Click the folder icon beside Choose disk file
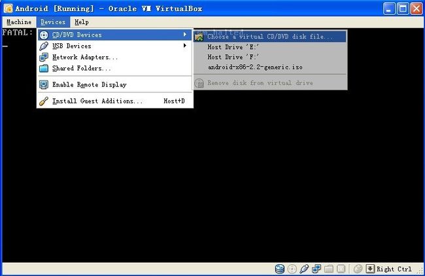The width and height of the screenshot is (425, 276). tap(199, 37)
